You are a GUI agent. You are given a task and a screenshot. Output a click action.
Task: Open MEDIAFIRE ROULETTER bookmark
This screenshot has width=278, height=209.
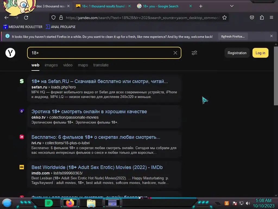[23, 27]
